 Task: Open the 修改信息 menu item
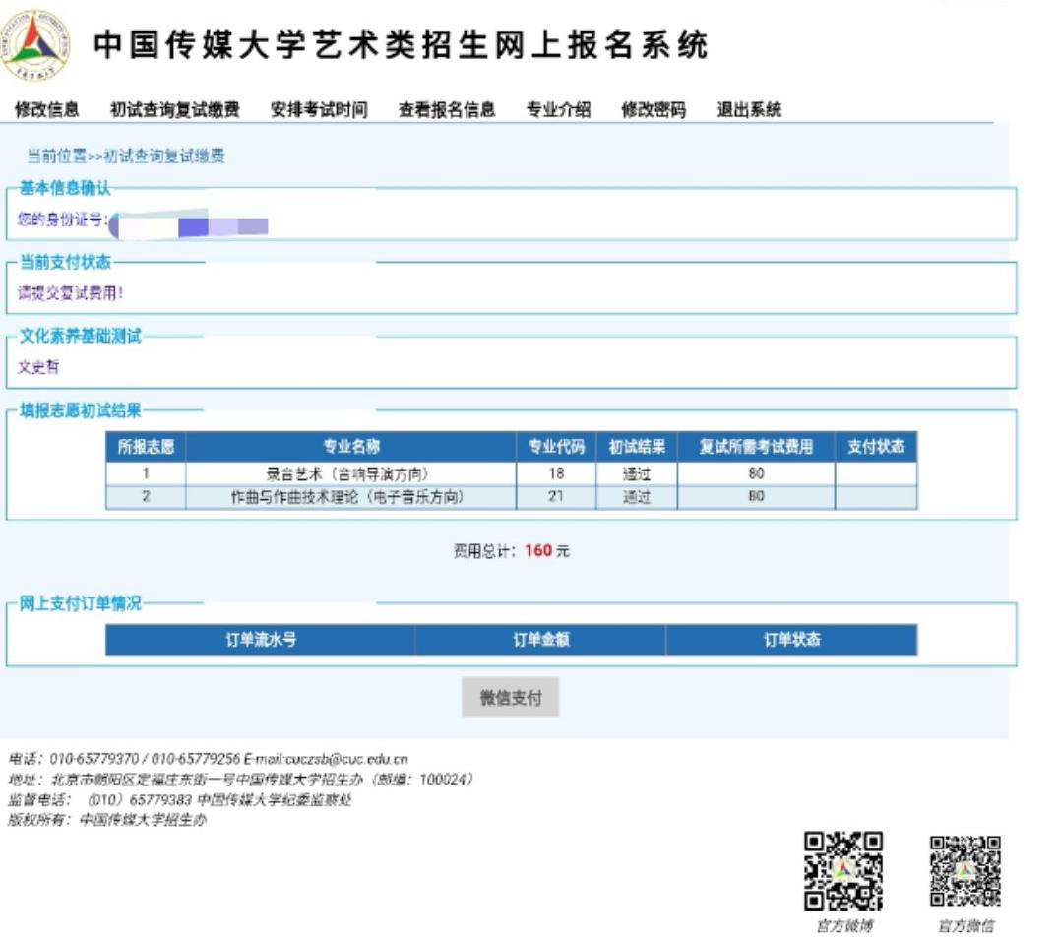47,109
